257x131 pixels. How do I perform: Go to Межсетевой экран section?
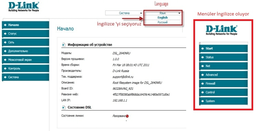click(x=25, y=60)
